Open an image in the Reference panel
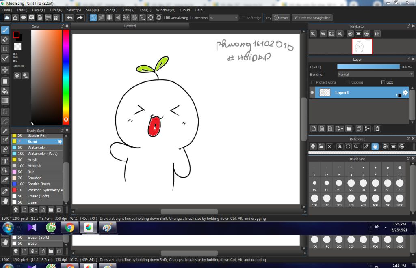Viewport: 416px width, 268px height. pyautogui.click(x=321, y=146)
